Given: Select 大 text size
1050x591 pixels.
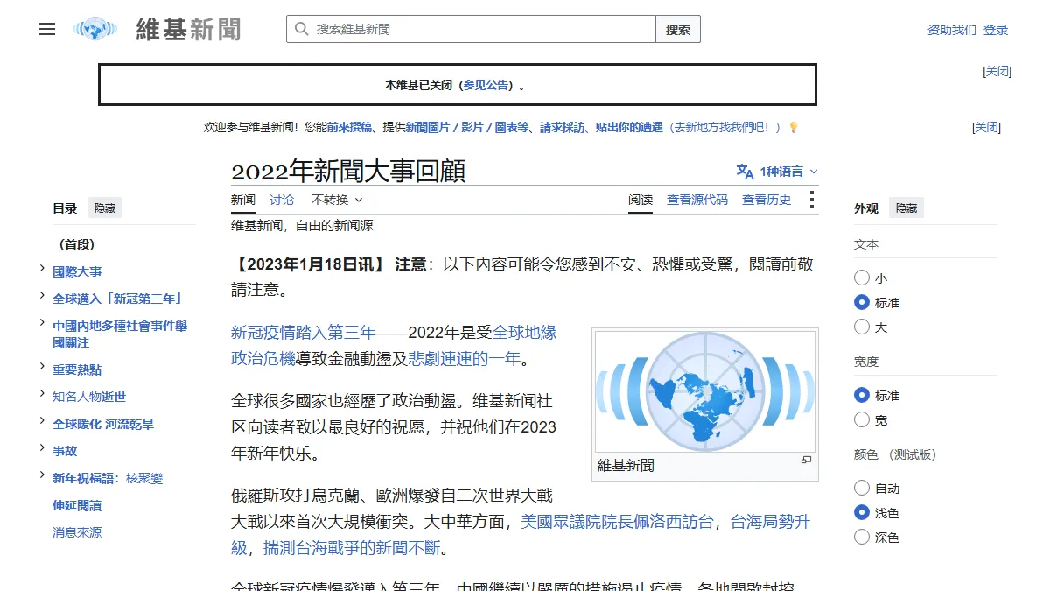Looking at the screenshot, I should click(862, 327).
